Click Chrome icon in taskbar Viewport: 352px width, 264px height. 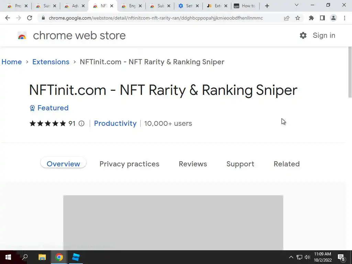(59, 257)
